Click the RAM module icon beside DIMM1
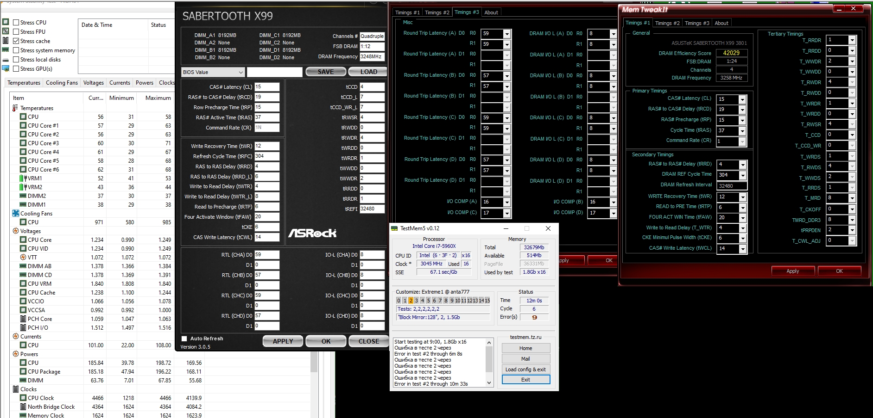The image size is (873, 418). [x=23, y=204]
